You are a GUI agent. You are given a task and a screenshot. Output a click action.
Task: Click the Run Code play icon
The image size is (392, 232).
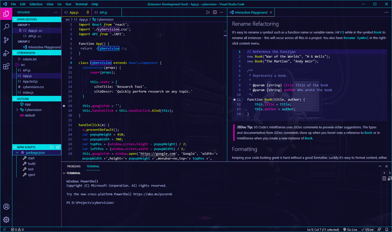click(208, 12)
